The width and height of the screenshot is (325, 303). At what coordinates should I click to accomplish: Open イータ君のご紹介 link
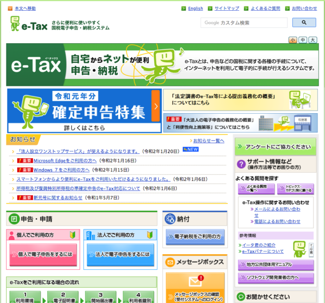259,245
